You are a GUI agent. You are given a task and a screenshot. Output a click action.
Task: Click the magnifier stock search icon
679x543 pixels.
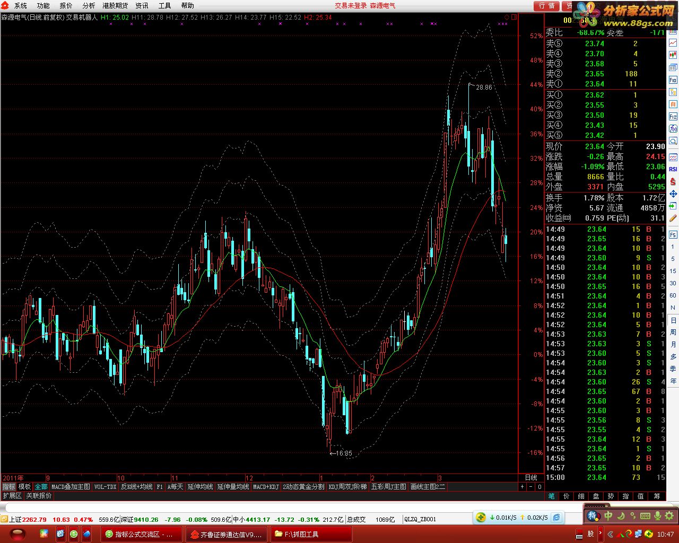point(673,141)
